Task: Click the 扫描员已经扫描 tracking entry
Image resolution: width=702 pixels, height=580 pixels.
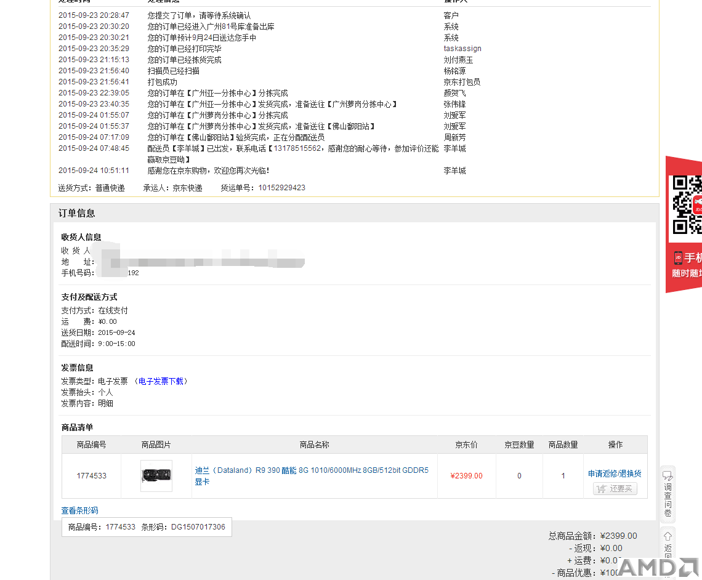Action: [x=174, y=71]
